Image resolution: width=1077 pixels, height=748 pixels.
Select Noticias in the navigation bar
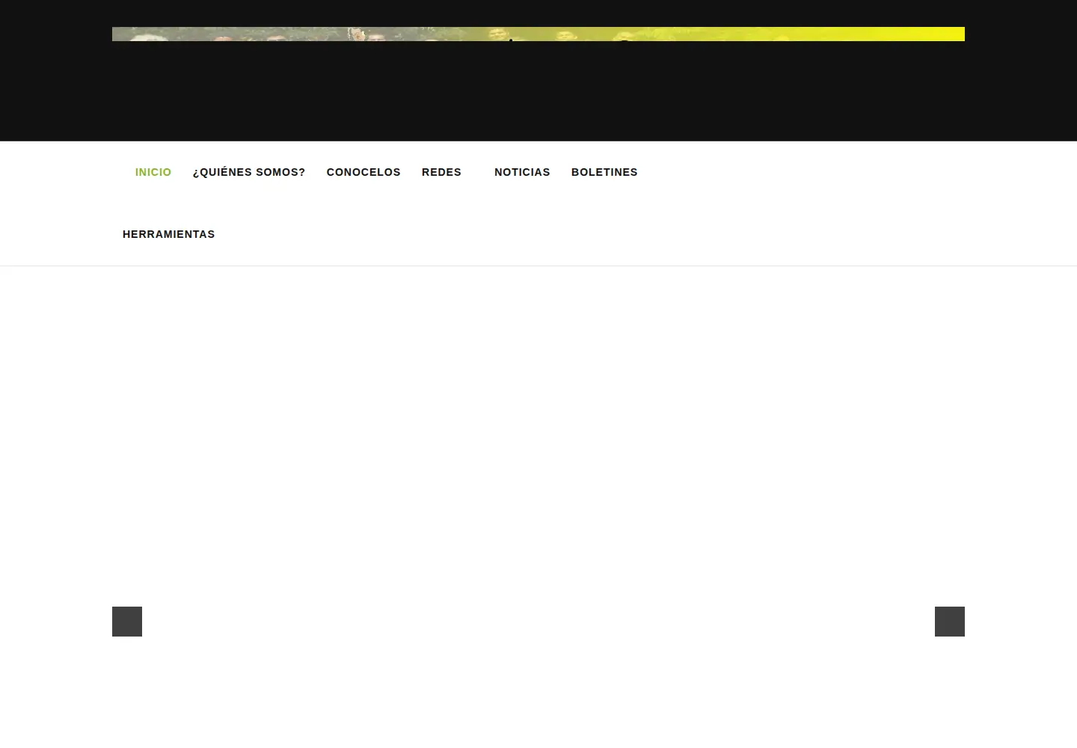click(522, 172)
